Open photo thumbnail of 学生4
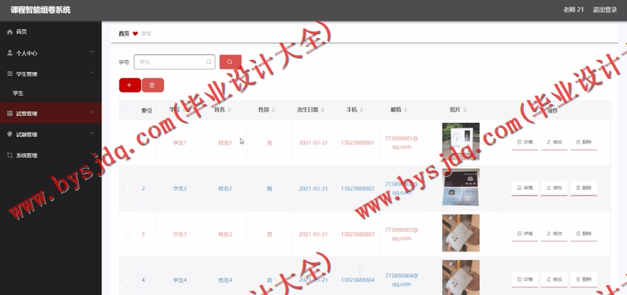Image resolution: width=627 pixels, height=295 pixels. tap(461, 278)
